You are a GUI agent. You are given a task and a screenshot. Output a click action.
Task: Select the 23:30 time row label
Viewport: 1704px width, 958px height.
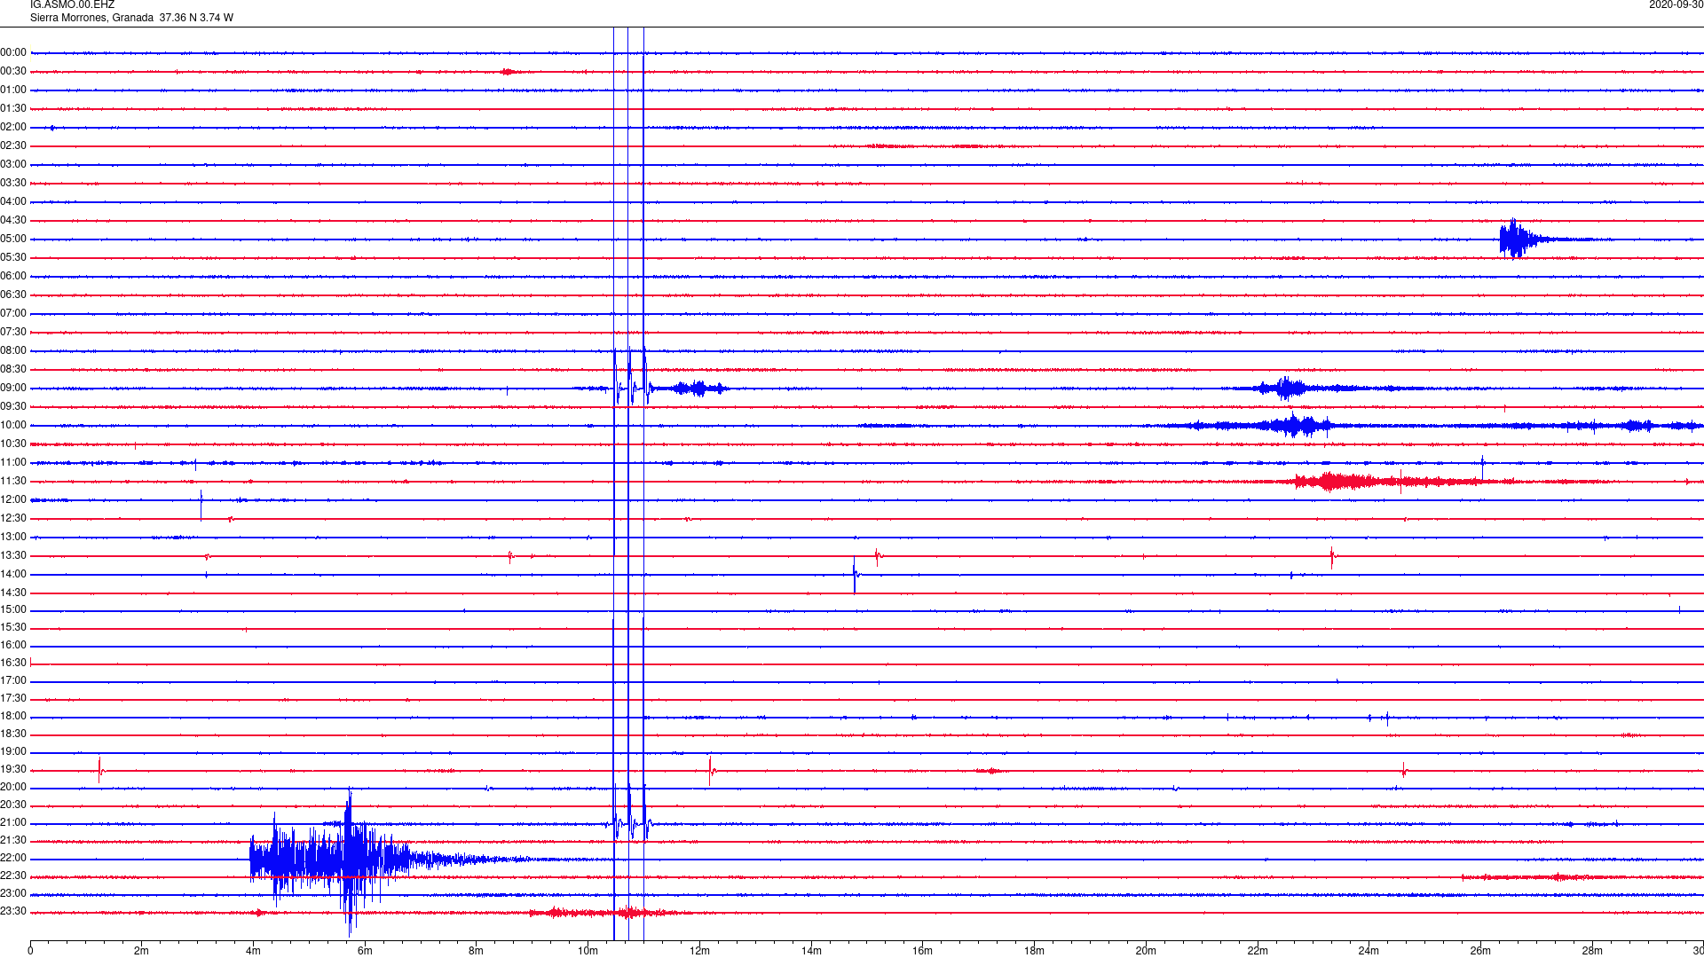coord(13,911)
